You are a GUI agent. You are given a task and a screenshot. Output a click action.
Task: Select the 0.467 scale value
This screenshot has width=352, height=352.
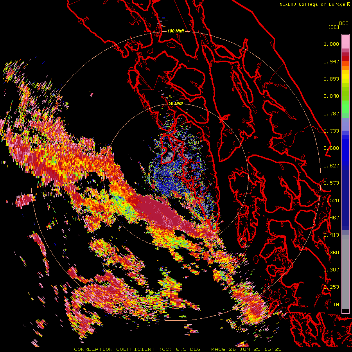click(331, 218)
